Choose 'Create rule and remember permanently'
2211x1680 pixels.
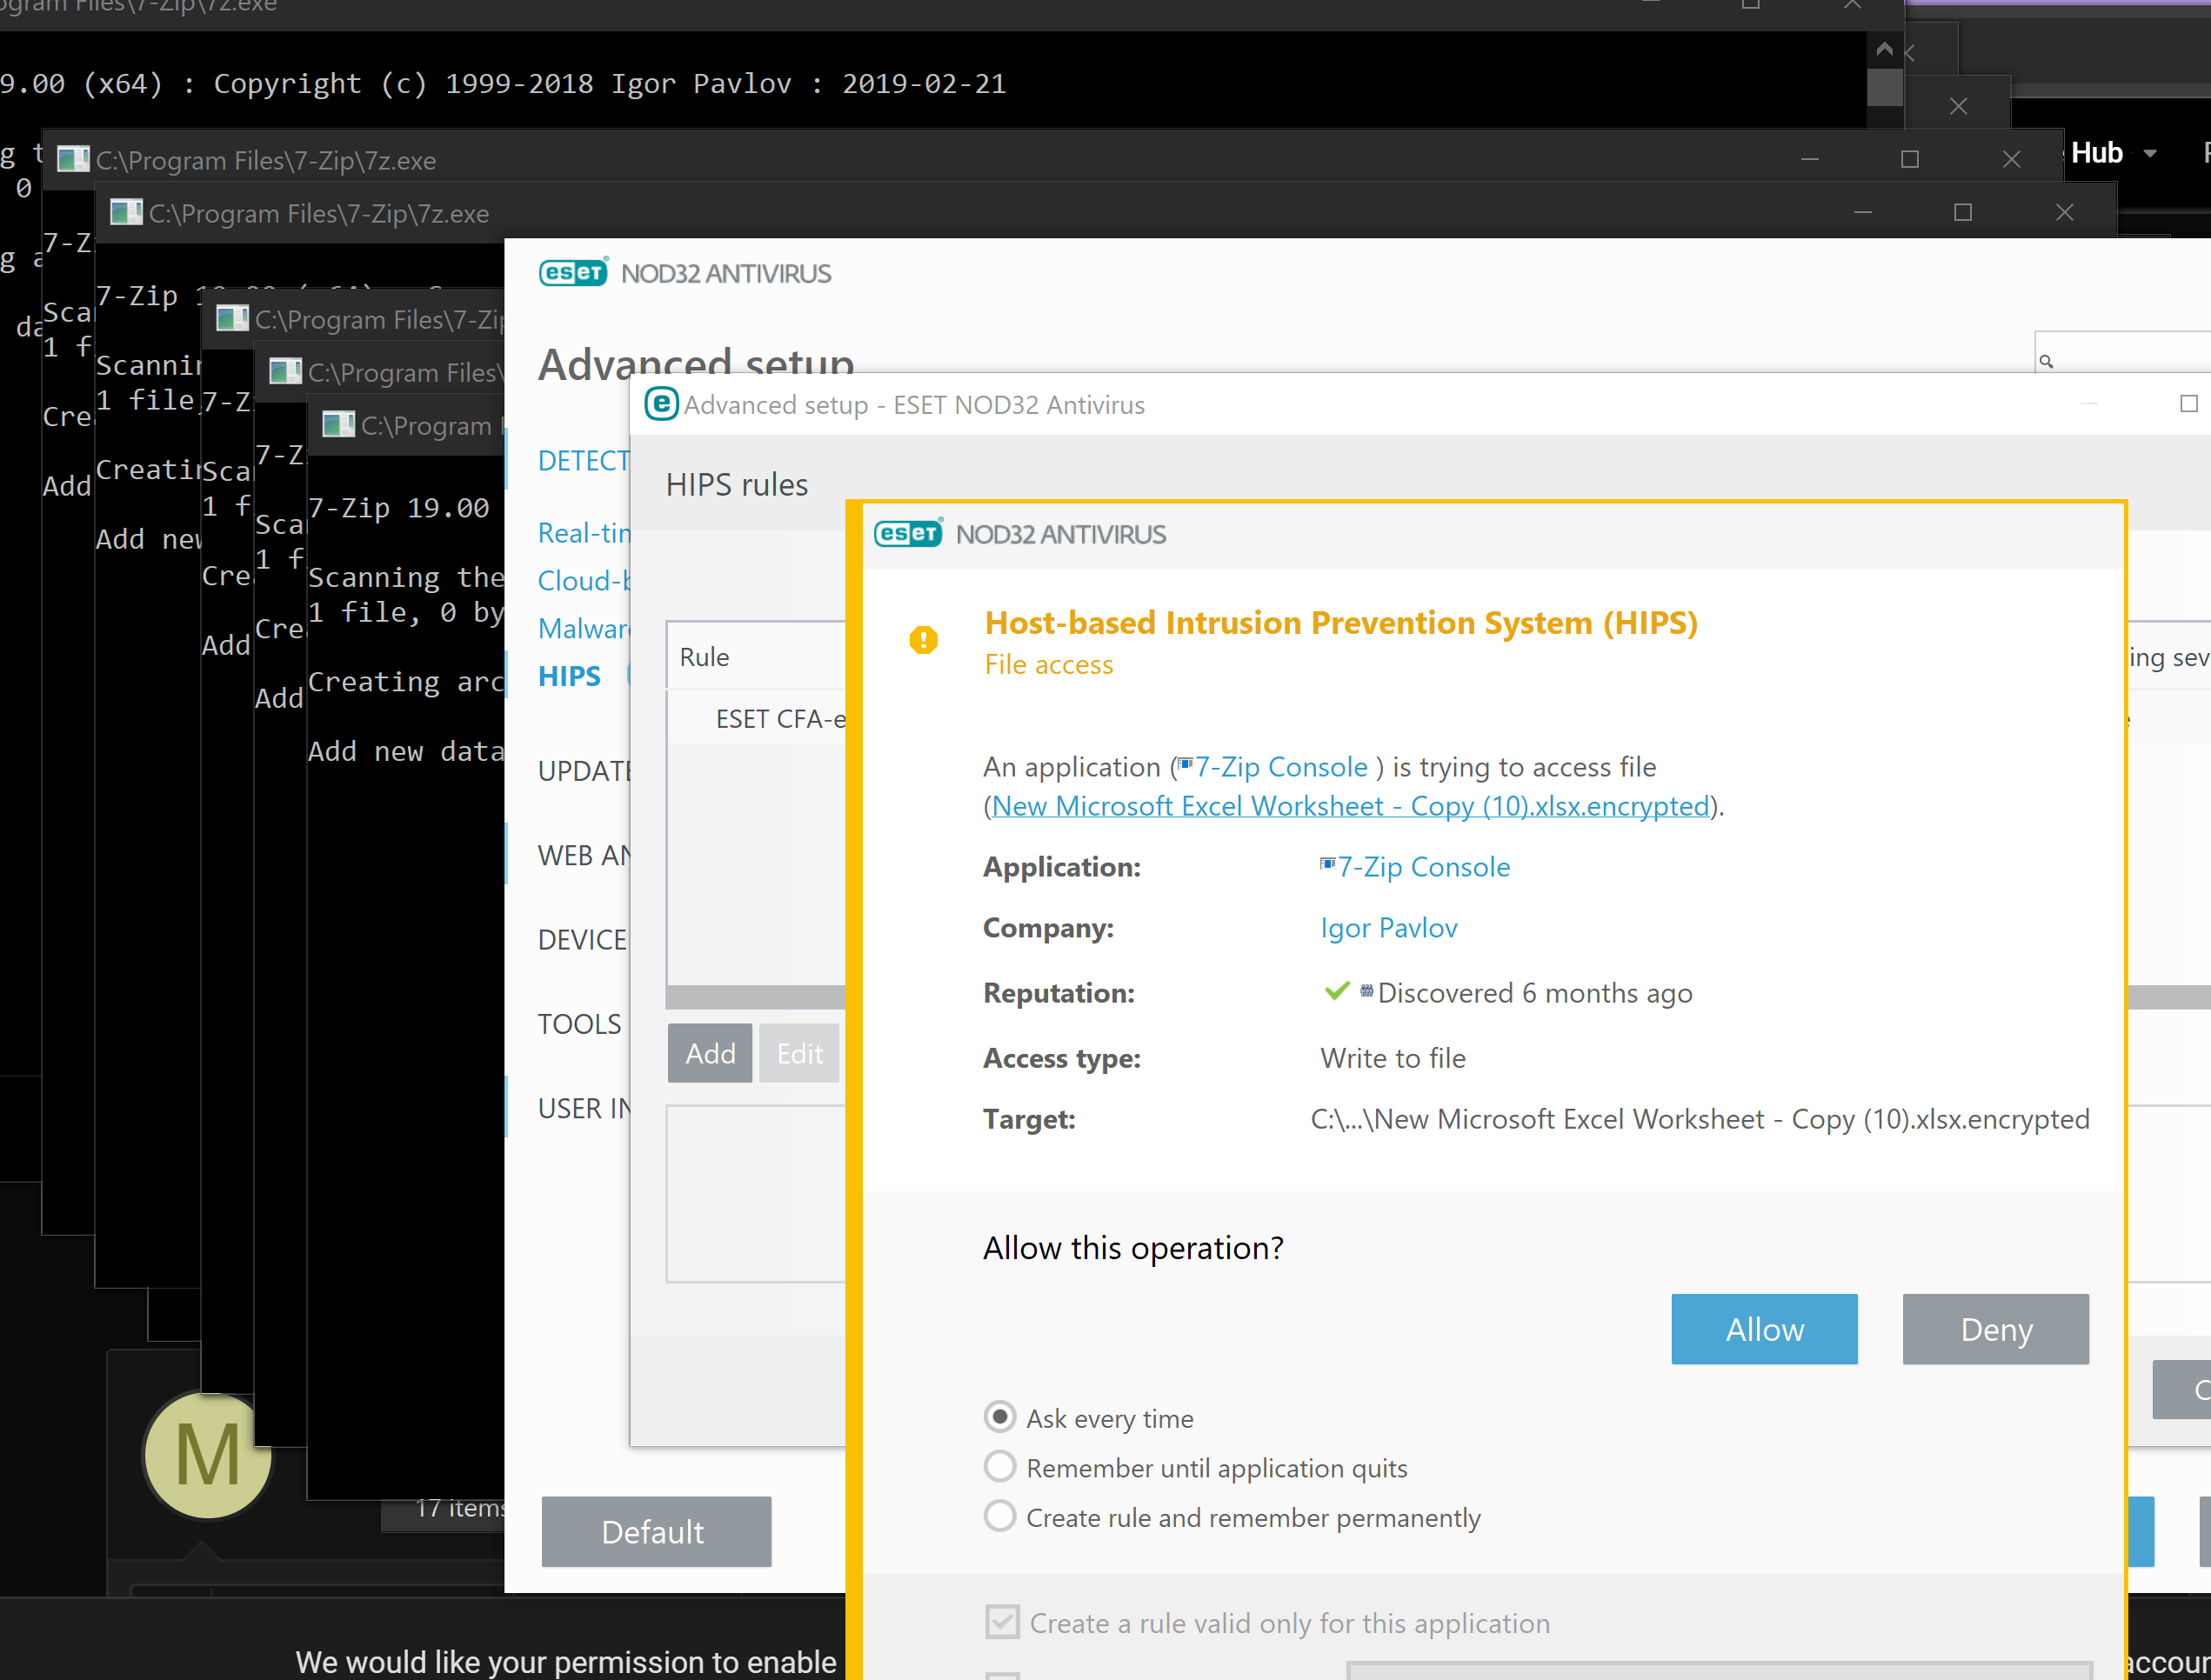(x=1000, y=1517)
